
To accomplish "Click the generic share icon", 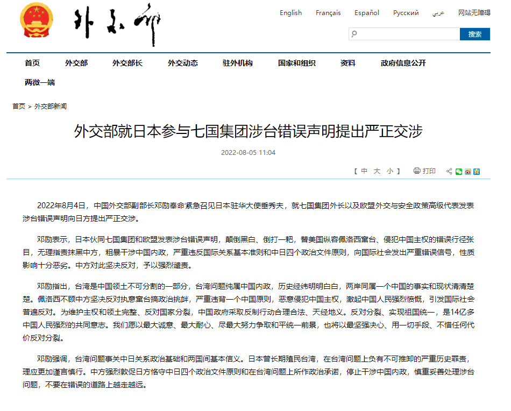I will [x=449, y=172].
